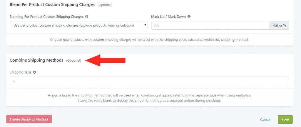Open the per product custom shipping charges dropdown
Image resolution: width=301 pixels, height=127 pixels.
[79, 25]
